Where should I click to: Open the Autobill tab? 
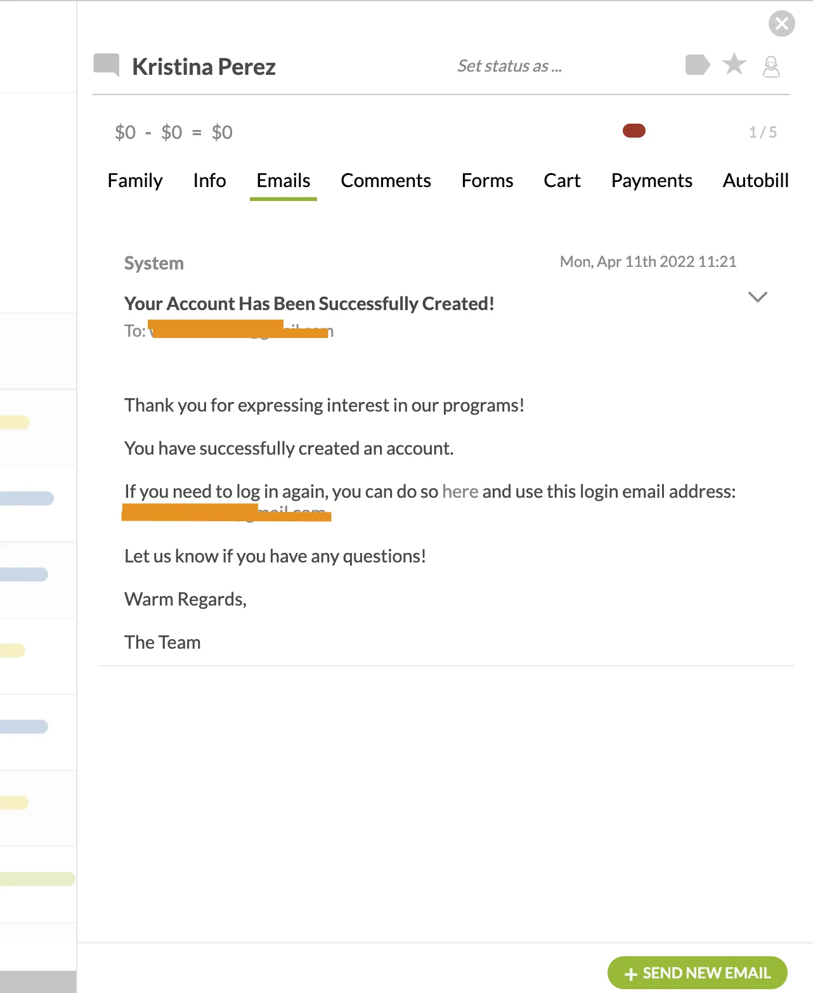coord(755,181)
